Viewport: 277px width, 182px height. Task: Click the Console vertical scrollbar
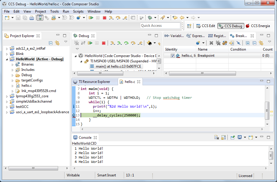(x=271, y=155)
